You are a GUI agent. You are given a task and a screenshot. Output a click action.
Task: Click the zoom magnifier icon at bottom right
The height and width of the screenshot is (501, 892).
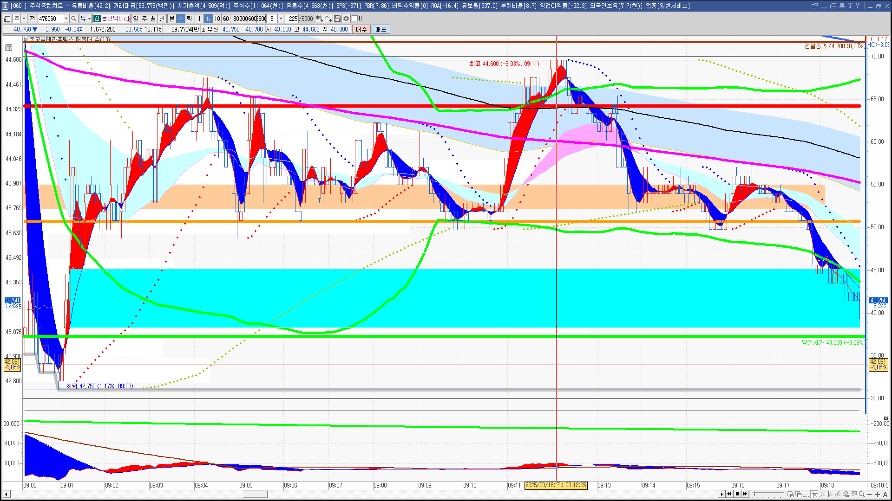point(862,495)
